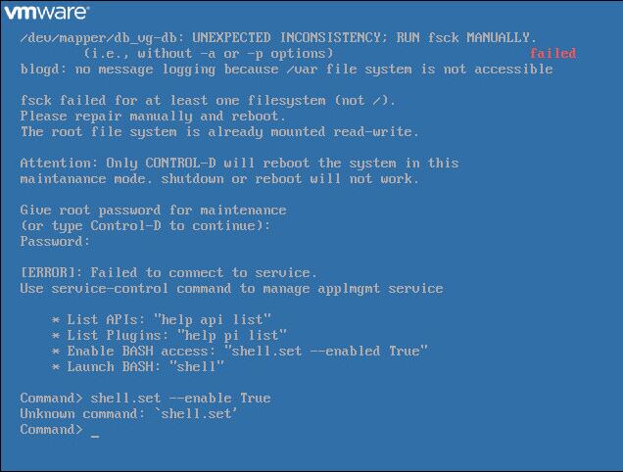
Task: Click the '[ERROR]: Failed to connect to service' line
Action: point(168,272)
